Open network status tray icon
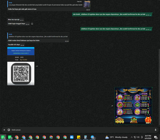Viewport: 160px width, 140px height. (135, 137)
